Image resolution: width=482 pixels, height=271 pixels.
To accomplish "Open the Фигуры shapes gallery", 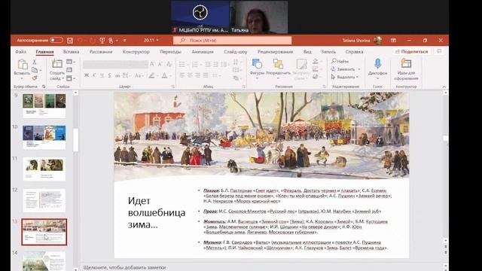I will click(257, 69).
